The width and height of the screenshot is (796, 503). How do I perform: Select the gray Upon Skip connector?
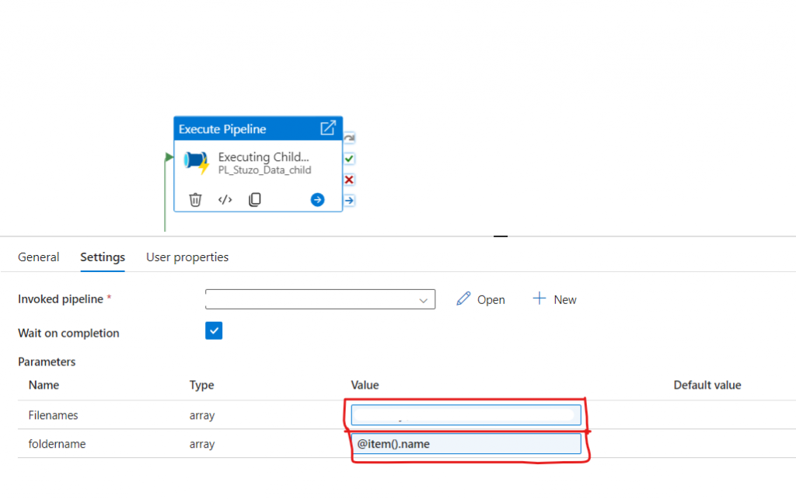349,138
